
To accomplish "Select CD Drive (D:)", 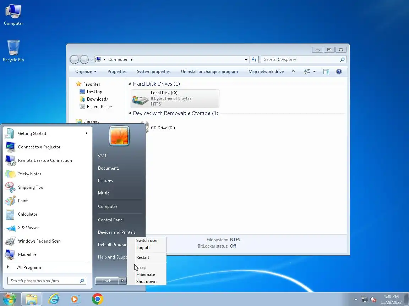I will (163, 128).
